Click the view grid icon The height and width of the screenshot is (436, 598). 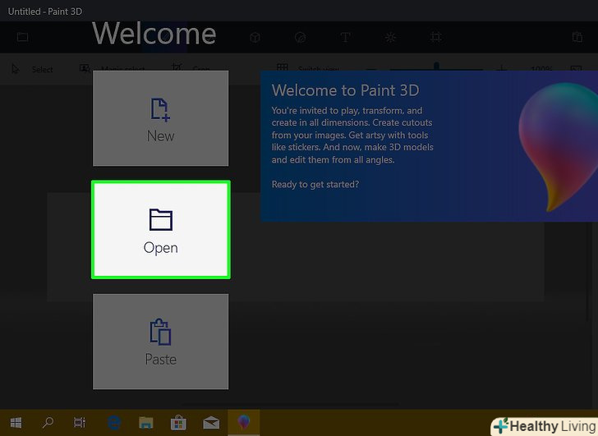283,67
